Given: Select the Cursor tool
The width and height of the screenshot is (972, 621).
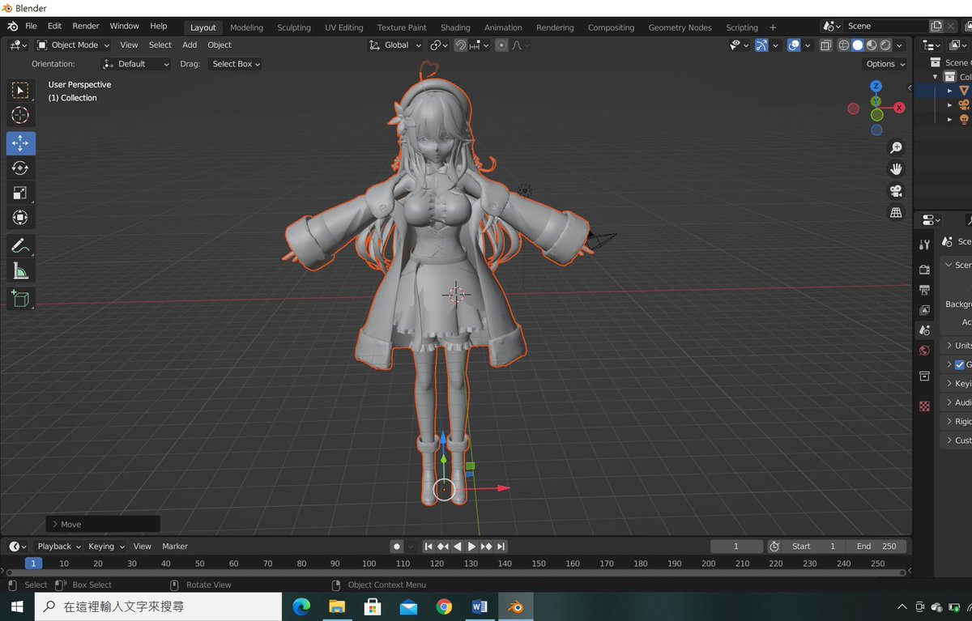Looking at the screenshot, I should click(x=20, y=115).
